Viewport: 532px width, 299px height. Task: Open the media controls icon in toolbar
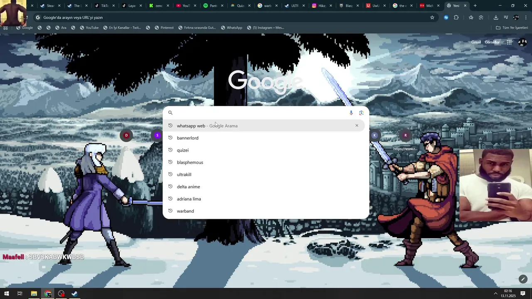[506, 17]
